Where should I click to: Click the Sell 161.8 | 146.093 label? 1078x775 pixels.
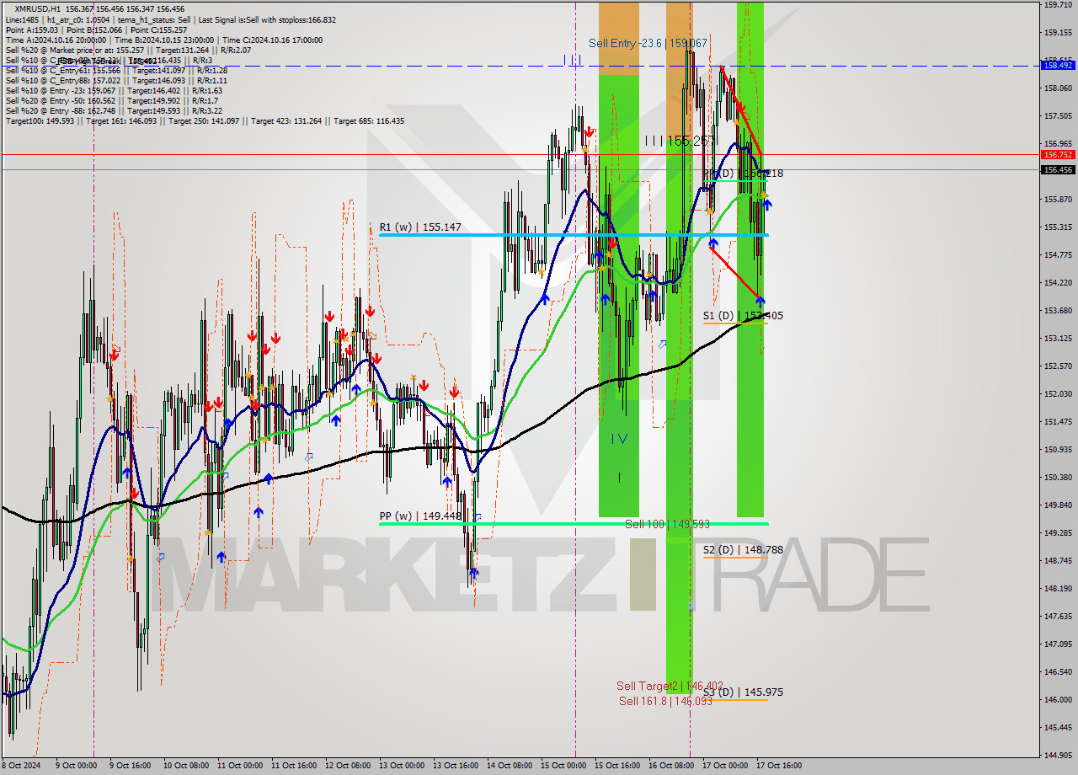point(665,701)
